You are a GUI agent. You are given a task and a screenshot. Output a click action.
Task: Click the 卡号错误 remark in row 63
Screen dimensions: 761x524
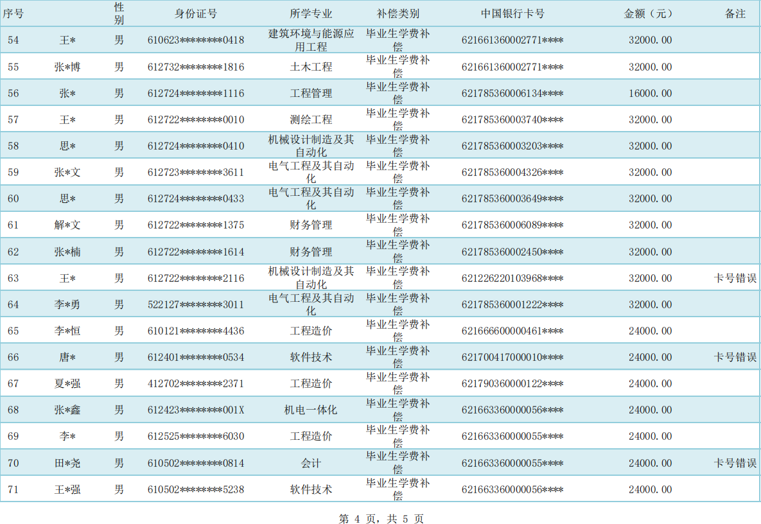tap(735, 278)
